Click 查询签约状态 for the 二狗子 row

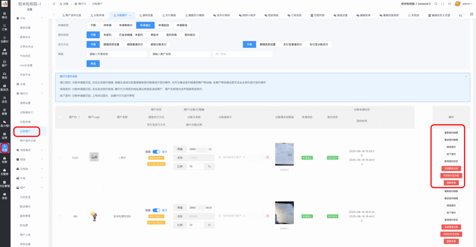451,161
